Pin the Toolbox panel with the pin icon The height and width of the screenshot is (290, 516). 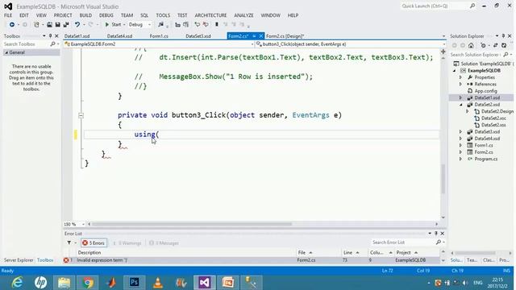pyautogui.click(x=50, y=35)
